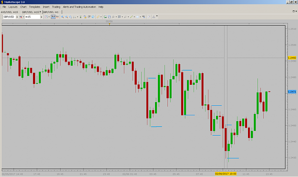Expand the scale mode dropdown arrow
The width and height of the screenshot is (298, 177).
tap(78, 17)
